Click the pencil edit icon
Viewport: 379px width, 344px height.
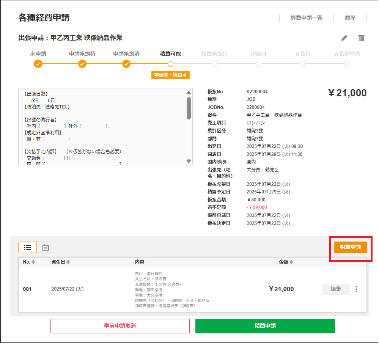coord(344,38)
